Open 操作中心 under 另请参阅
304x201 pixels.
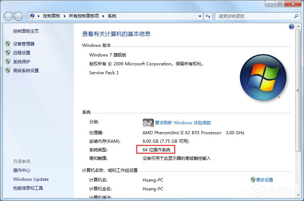coord(22,170)
